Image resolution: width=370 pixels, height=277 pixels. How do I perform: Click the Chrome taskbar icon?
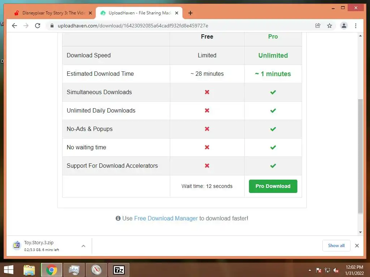(x=51, y=270)
